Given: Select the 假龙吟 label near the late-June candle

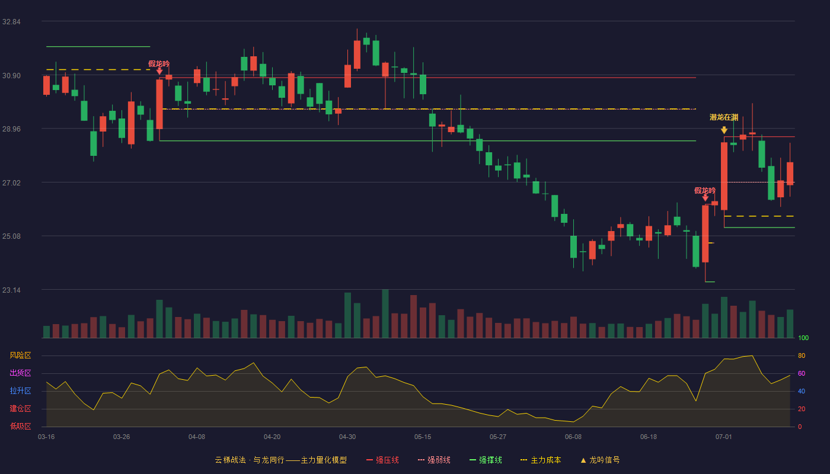Looking at the screenshot, I should (705, 190).
